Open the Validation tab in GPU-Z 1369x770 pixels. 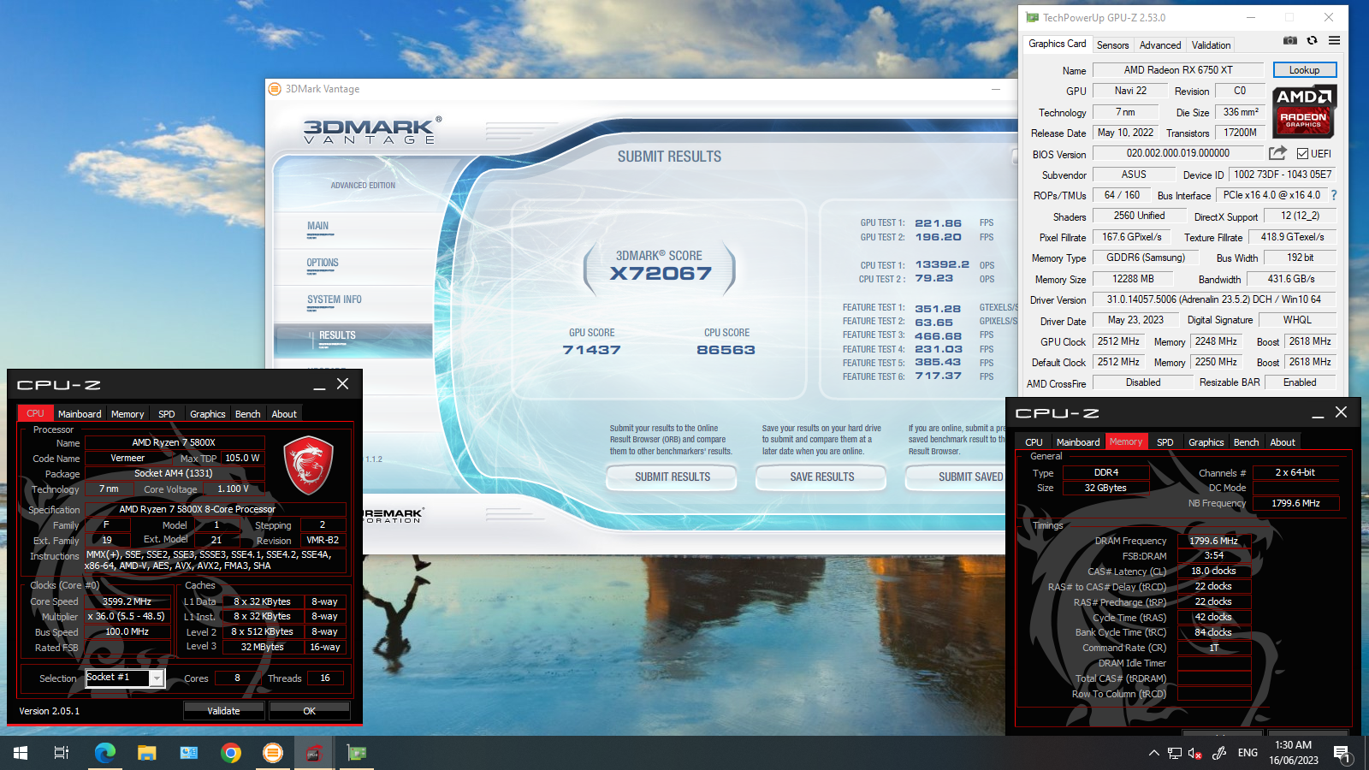1211,45
